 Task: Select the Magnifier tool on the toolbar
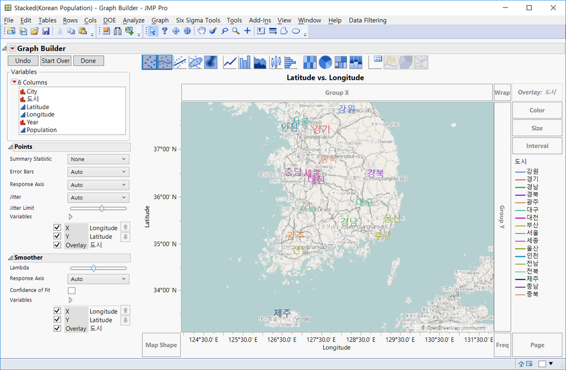tap(235, 31)
